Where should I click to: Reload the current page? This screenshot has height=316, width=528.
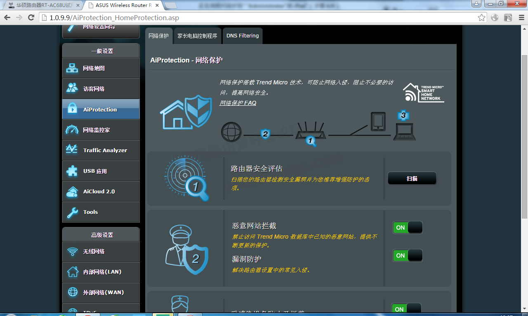point(31,18)
